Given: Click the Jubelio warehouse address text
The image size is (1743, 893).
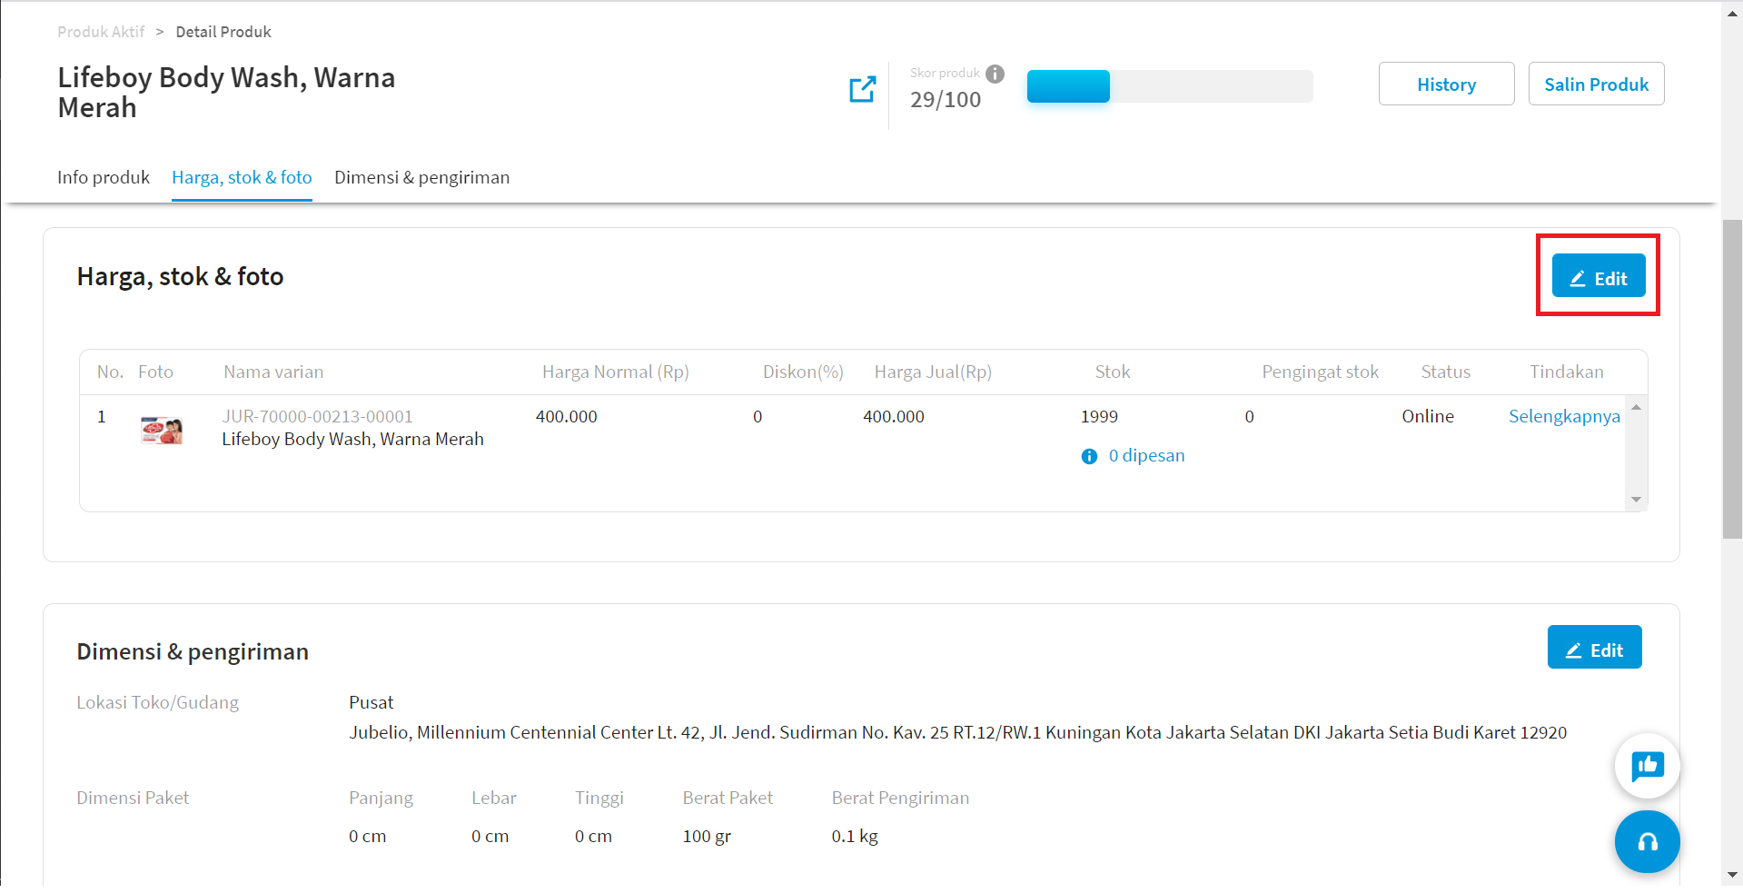Looking at the screenshot, I should [957, 732].
